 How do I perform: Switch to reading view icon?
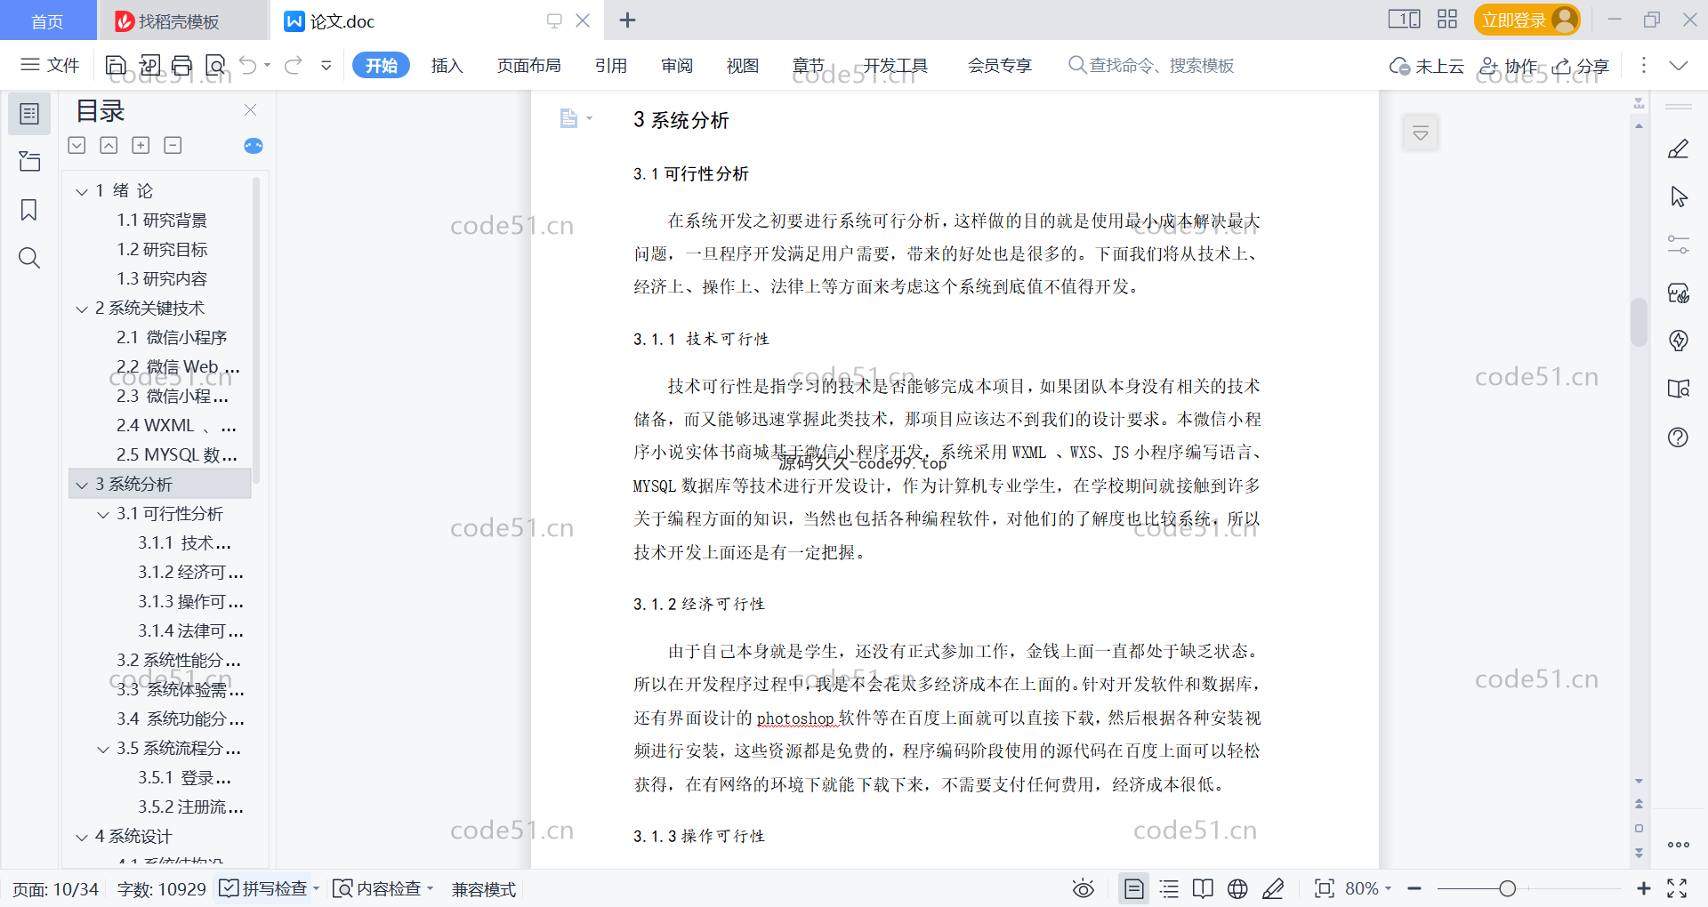pyautogui.click(x=1203, y=888)
